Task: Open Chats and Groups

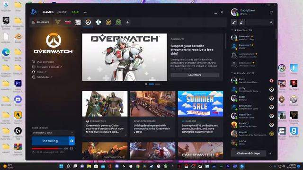Action: click(x=248, y=153)
